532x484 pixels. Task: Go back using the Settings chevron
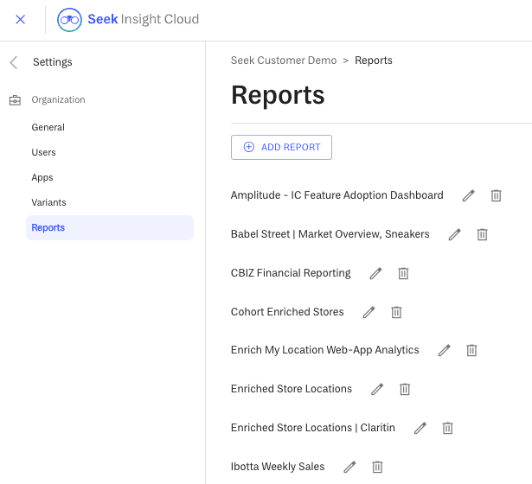pyautogui.click(x=14, y=62)
